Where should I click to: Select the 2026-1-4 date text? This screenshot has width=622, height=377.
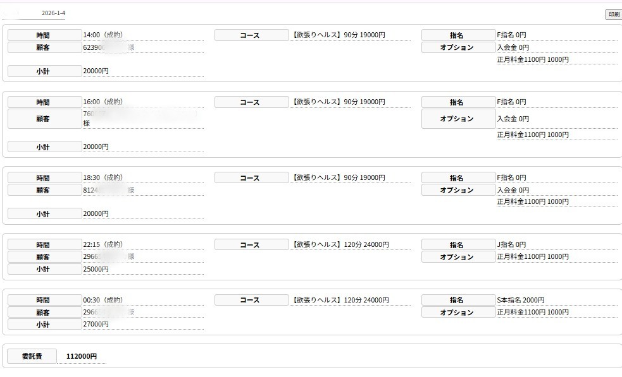coord(53,13)
